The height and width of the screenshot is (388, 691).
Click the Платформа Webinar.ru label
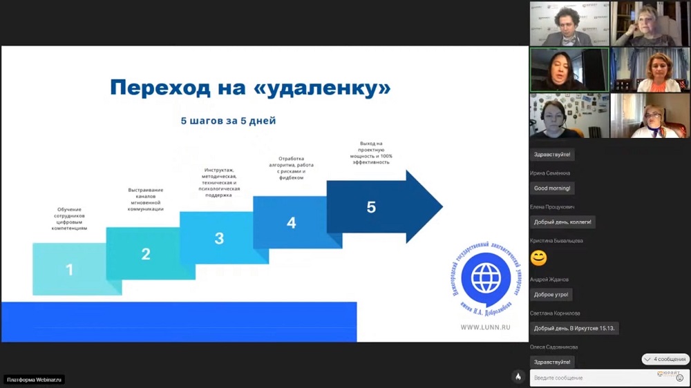pyautogui.click(x=35, y=380)
